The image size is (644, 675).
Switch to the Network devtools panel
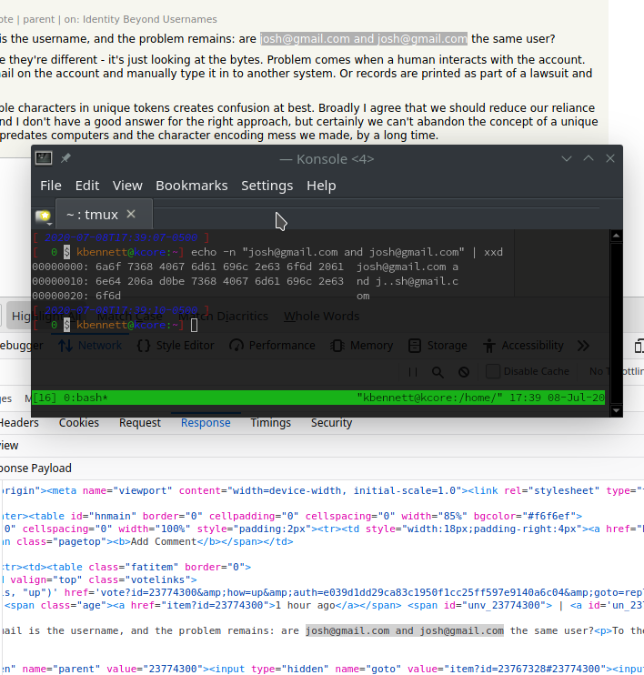[x=90, y=346]
